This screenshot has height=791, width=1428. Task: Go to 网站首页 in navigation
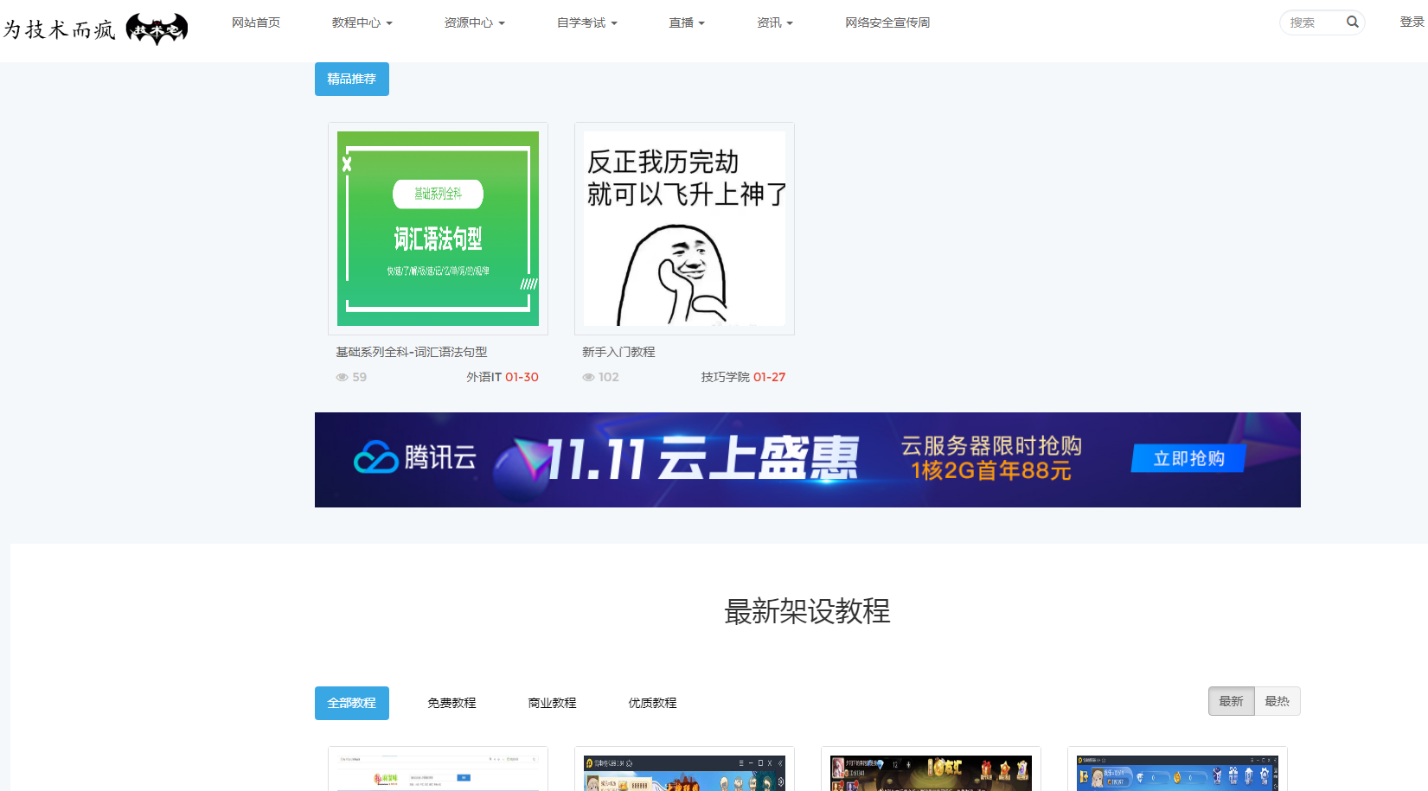click(x=256, y=23)
